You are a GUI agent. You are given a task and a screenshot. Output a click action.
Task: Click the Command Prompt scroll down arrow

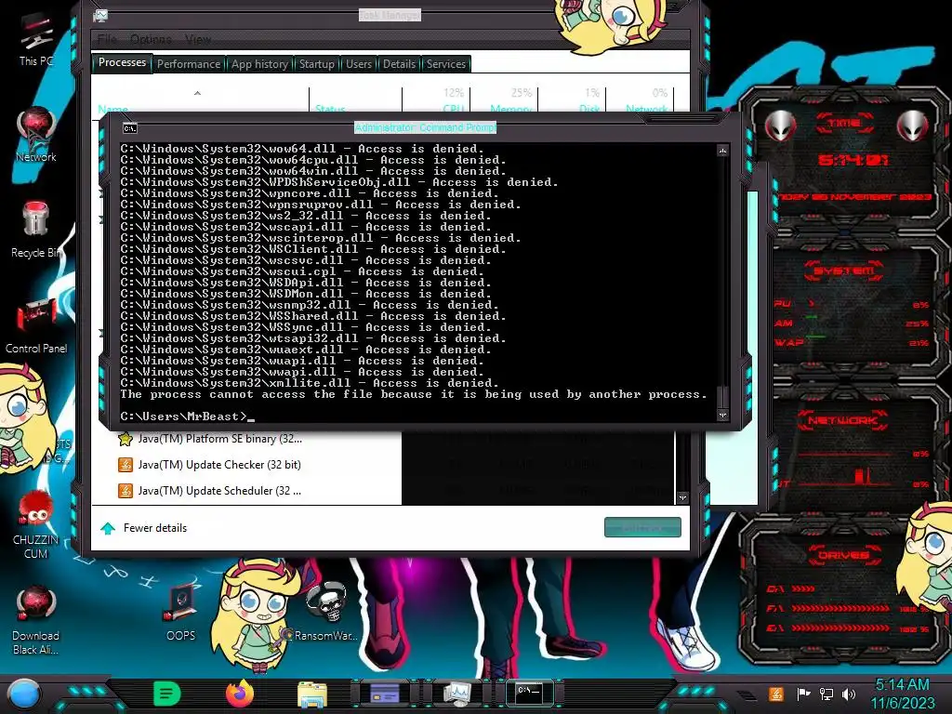coord(722,416)
